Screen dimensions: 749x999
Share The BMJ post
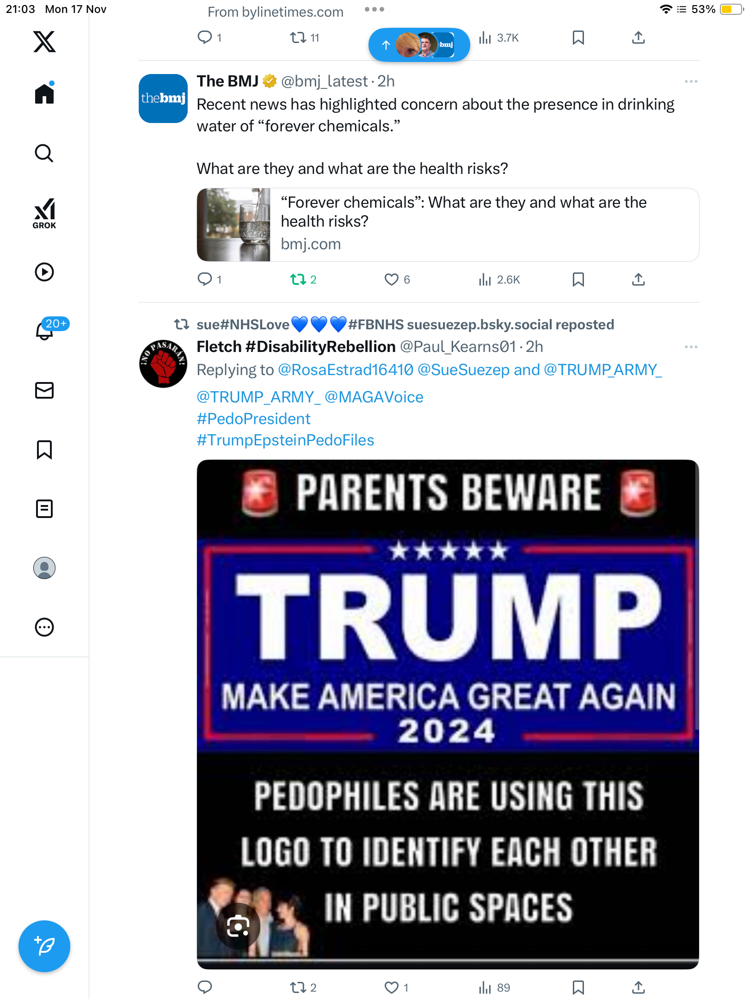click(638, 279)
